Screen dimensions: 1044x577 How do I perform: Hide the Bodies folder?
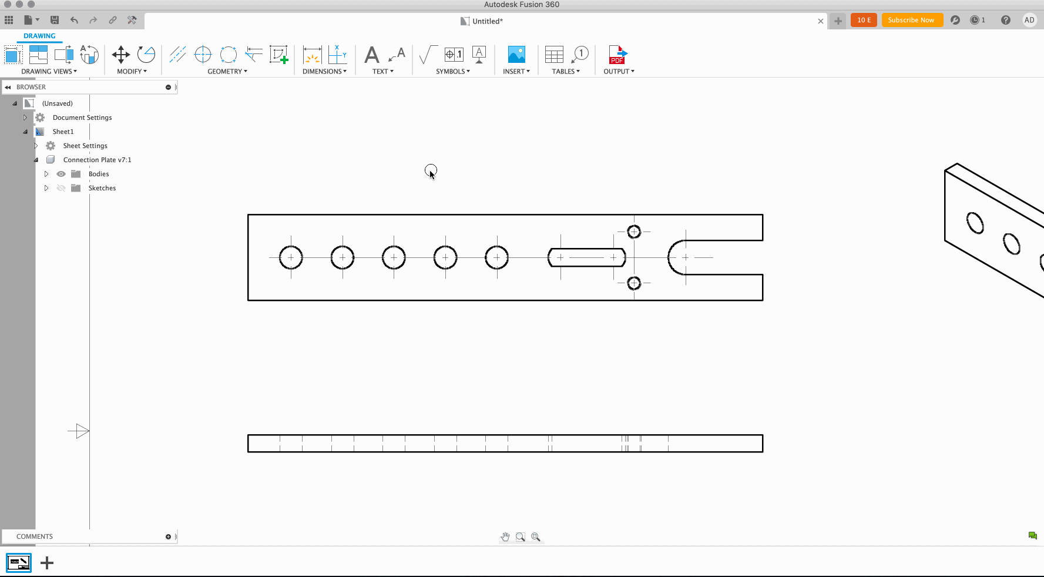61,173
